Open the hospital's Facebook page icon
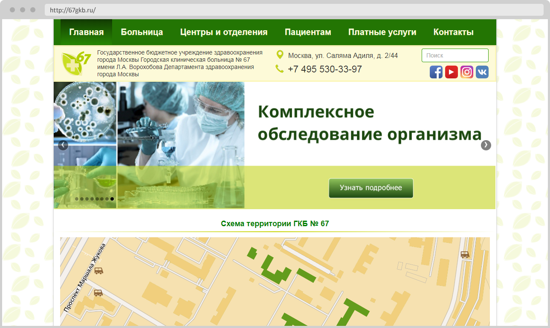Viewport: 550px width, 328px height. click(436, 72)
